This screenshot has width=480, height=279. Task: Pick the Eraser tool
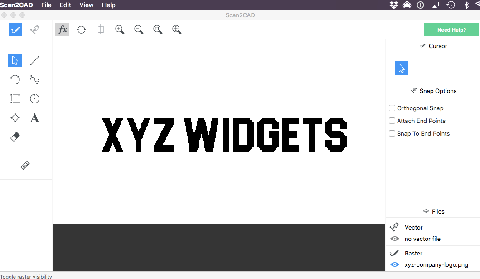[15, 137]
